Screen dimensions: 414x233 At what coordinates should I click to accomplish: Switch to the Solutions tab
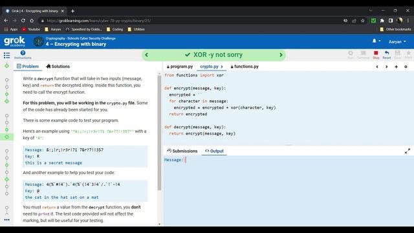pyautogui.click(x=58, y=66)
